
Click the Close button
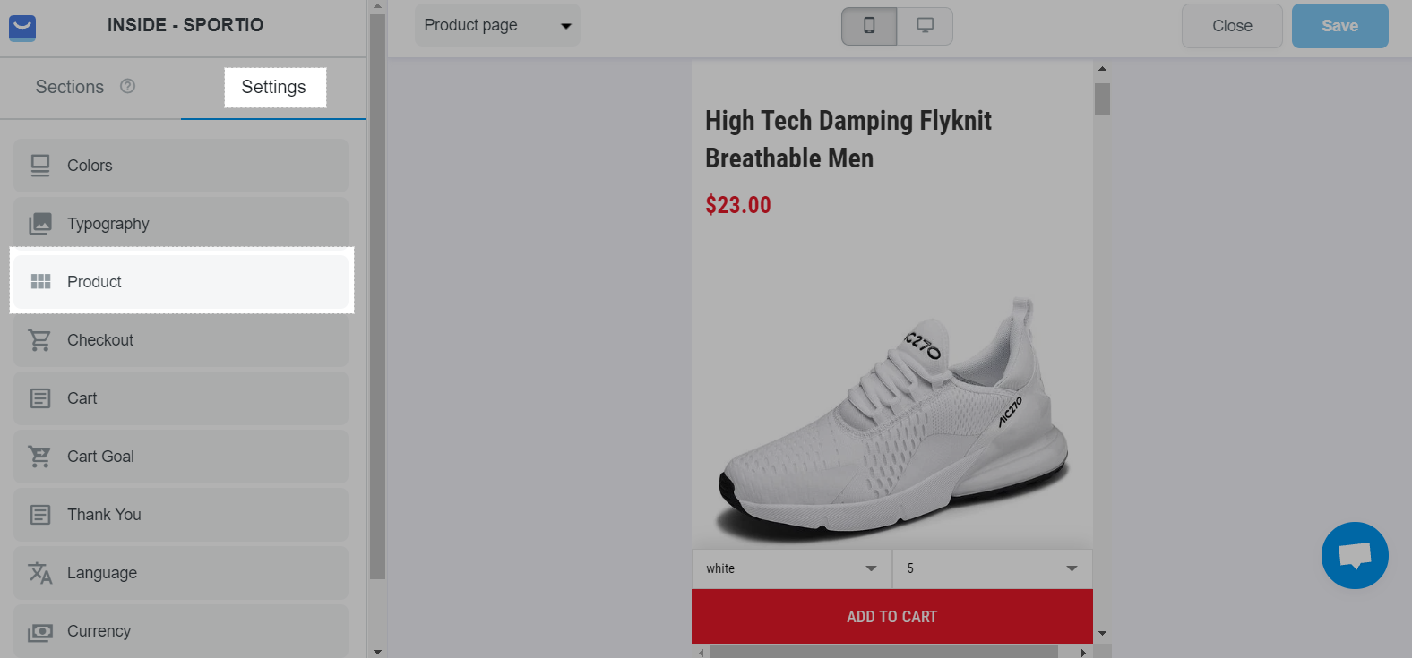click(x=1232, y=26)
